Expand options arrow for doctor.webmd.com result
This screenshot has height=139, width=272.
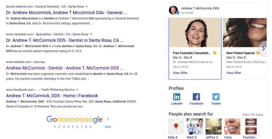click(87, 7)
